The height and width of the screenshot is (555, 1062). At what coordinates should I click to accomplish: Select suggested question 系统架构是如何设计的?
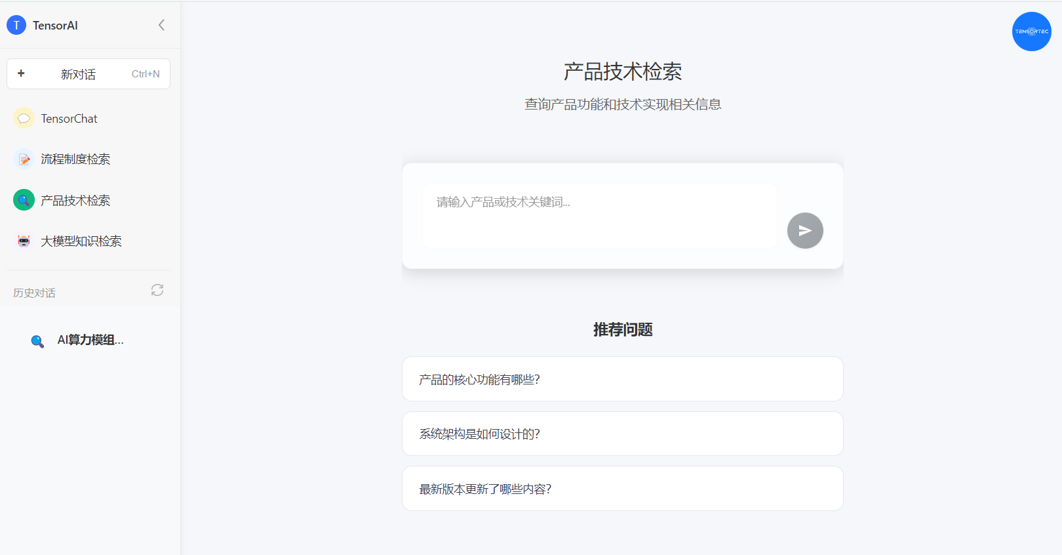click(x=622, y=434)
